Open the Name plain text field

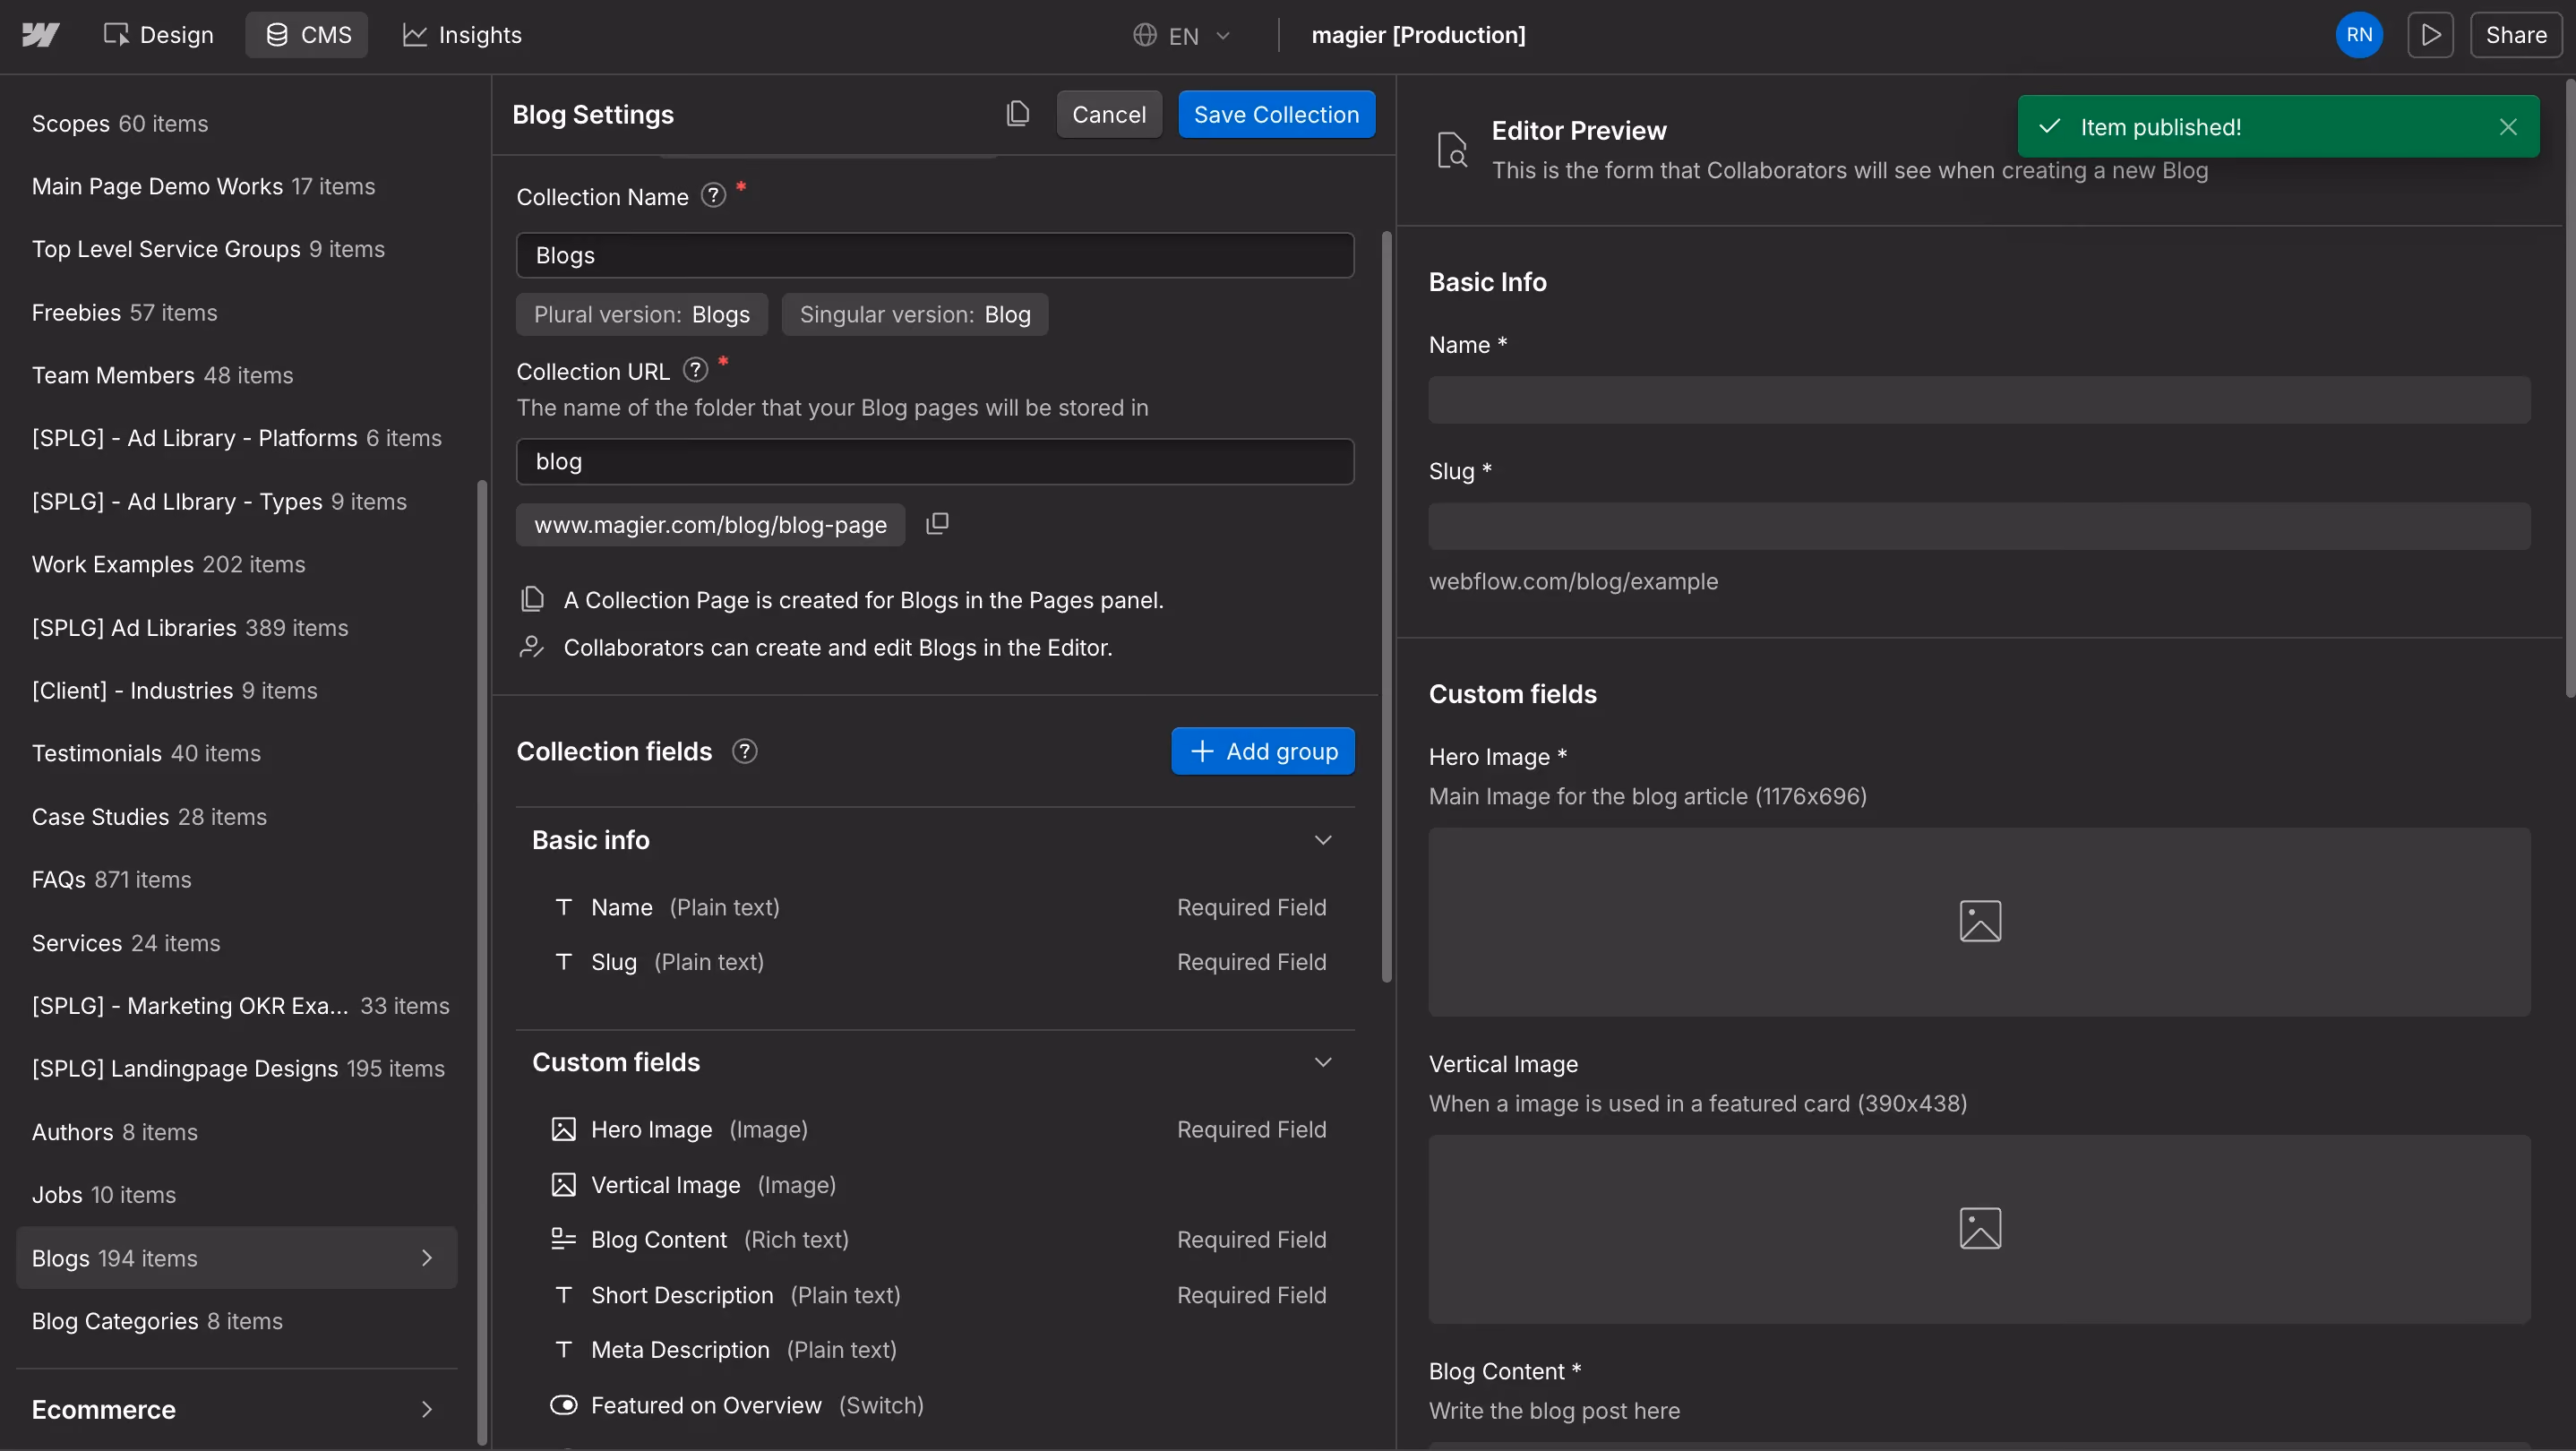click(x=935, y=907)
